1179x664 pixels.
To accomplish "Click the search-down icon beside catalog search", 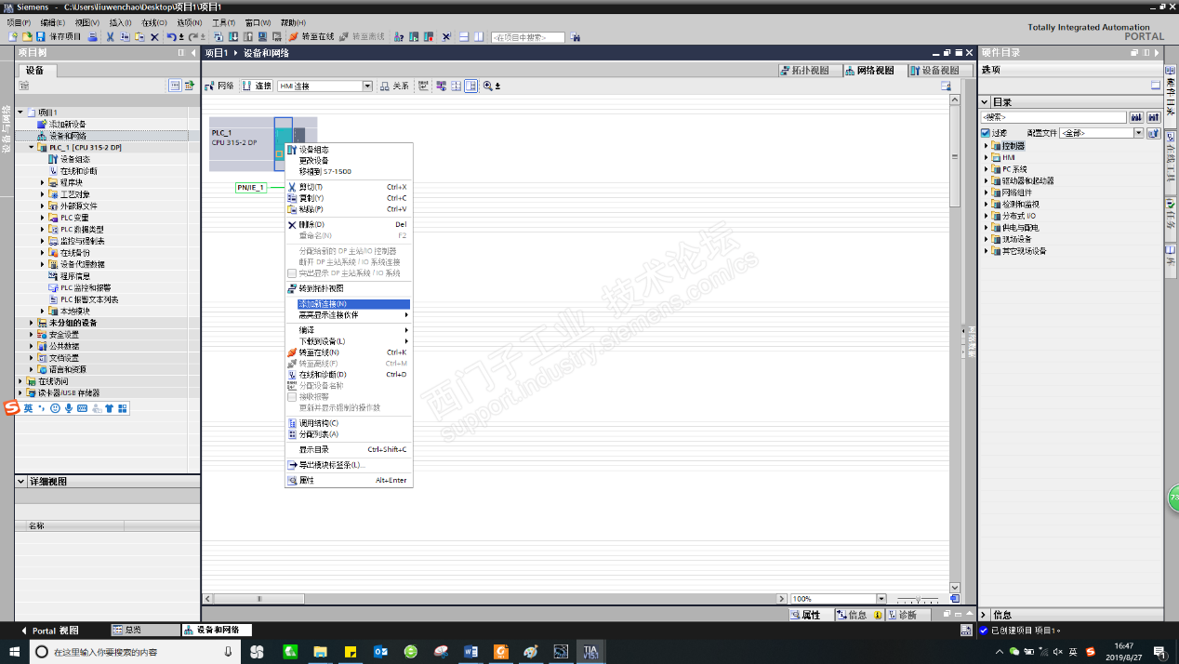I will coord(1136,117).
